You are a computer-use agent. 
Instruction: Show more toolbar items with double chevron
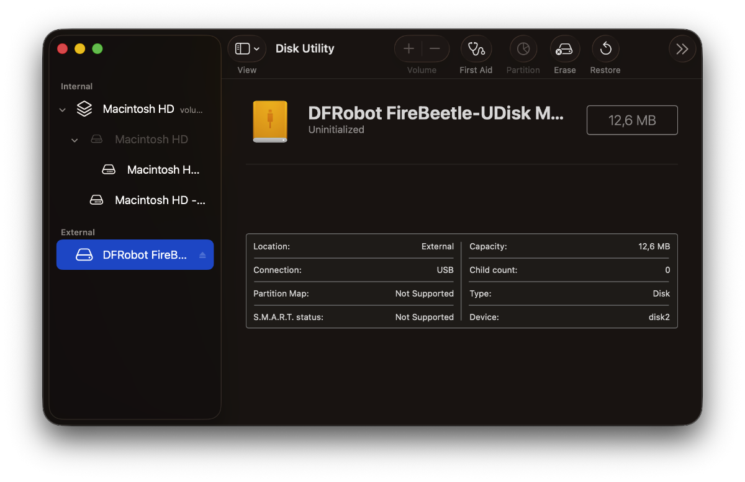[682, 49]
